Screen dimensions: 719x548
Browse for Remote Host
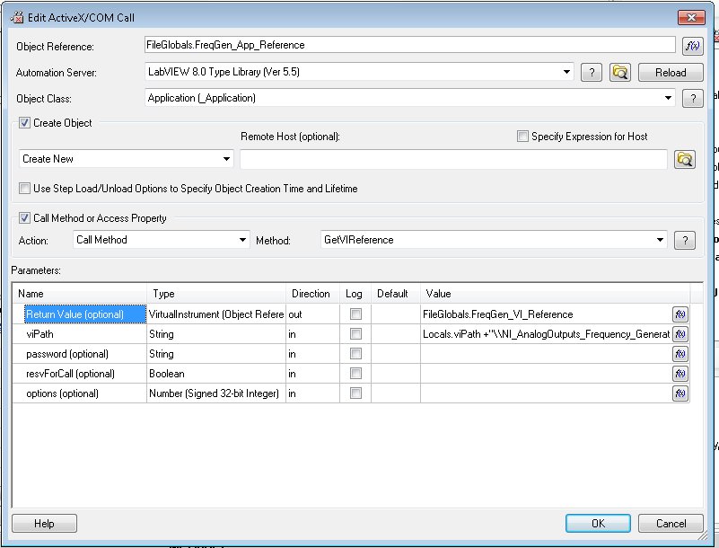pyautogui.click(x=685, y=159)
